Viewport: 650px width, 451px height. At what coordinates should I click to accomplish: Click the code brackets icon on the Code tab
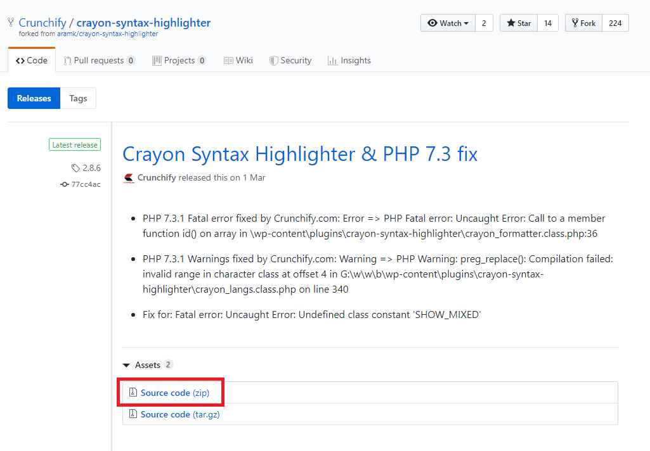click(20, 61)
